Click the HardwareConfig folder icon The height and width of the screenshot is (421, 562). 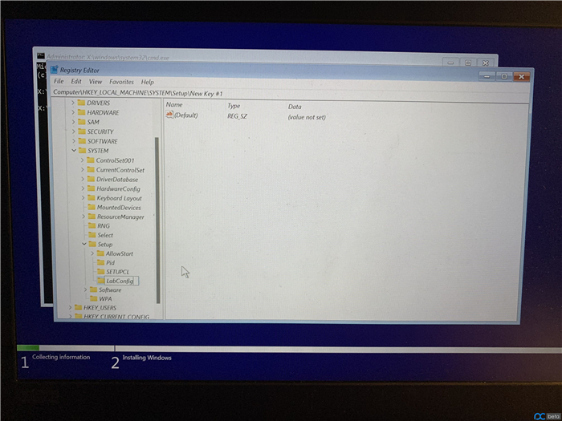tap(91, 188)
